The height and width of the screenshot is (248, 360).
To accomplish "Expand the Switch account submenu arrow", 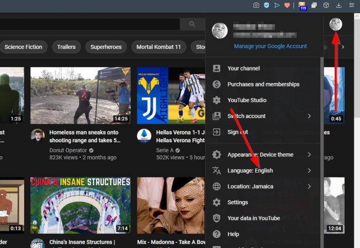I will tap(309, 116).
